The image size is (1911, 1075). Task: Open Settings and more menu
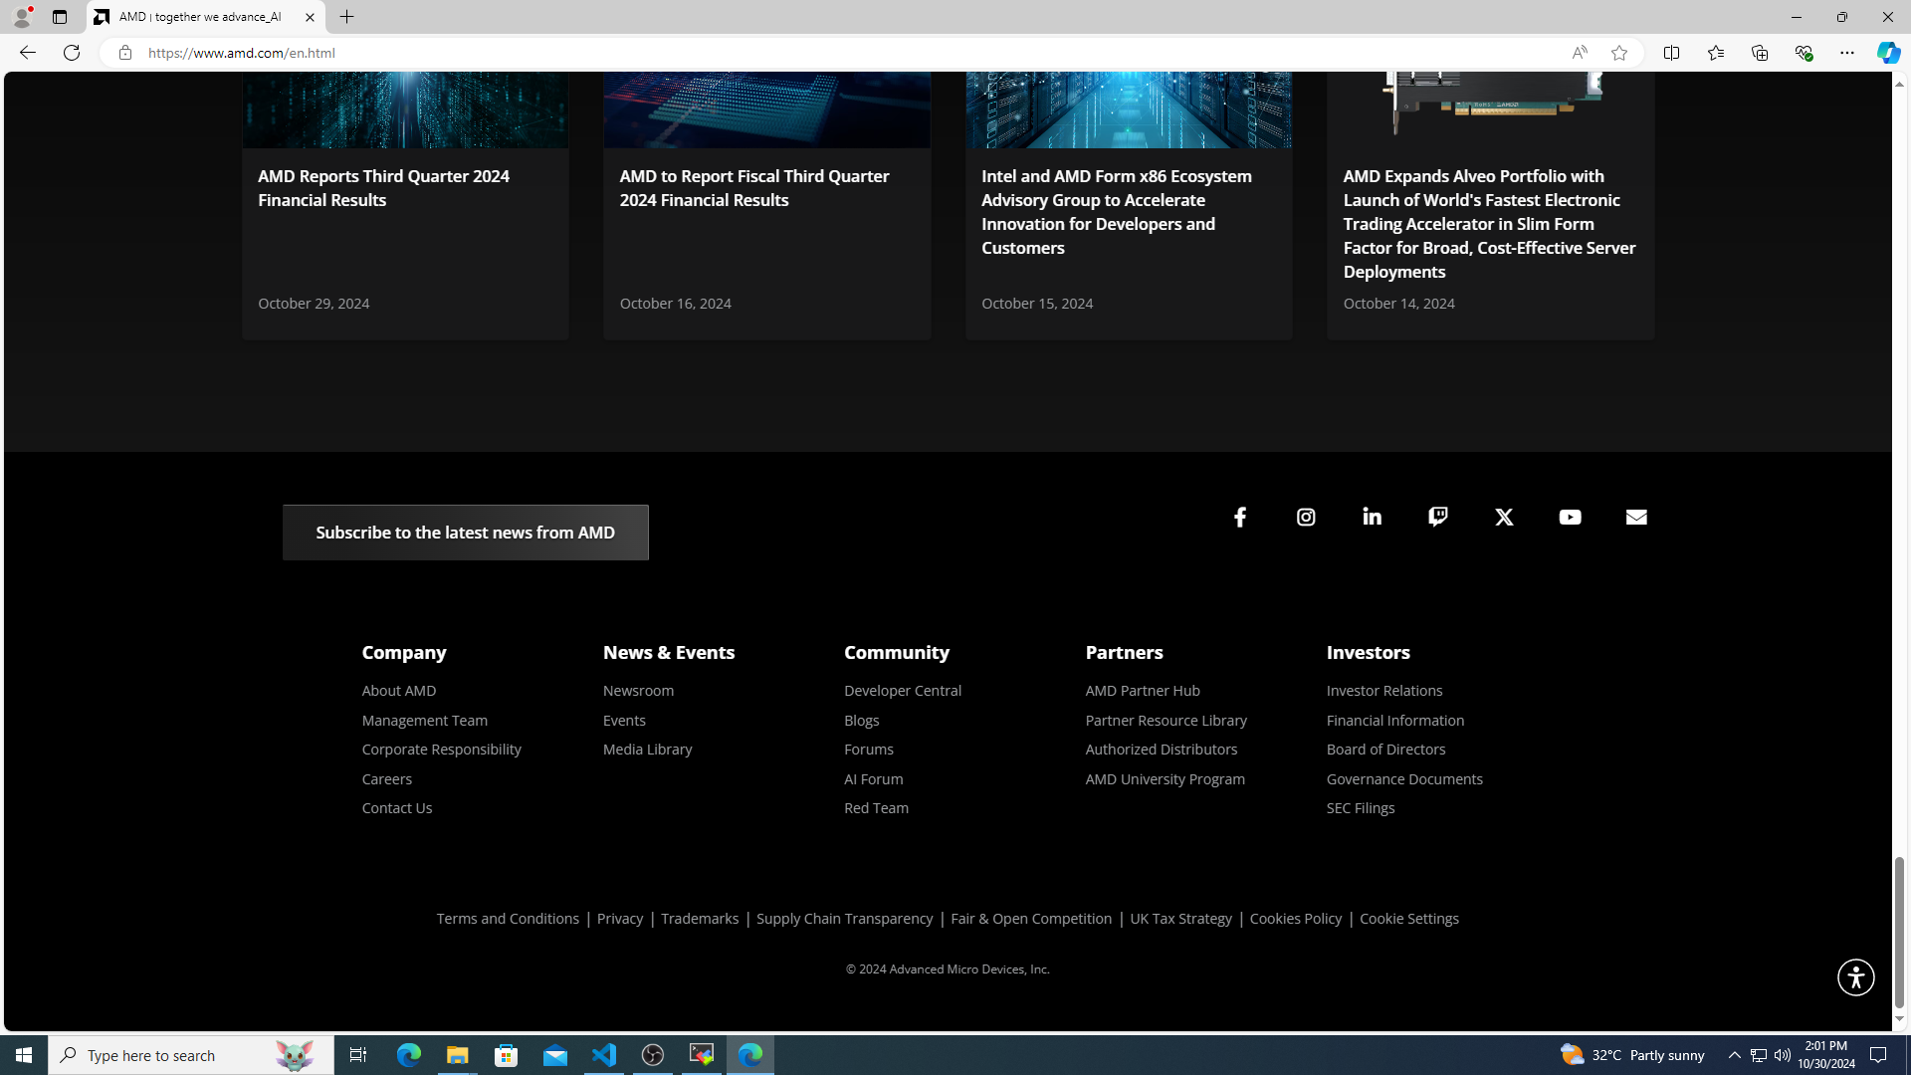click(1847, 53)
